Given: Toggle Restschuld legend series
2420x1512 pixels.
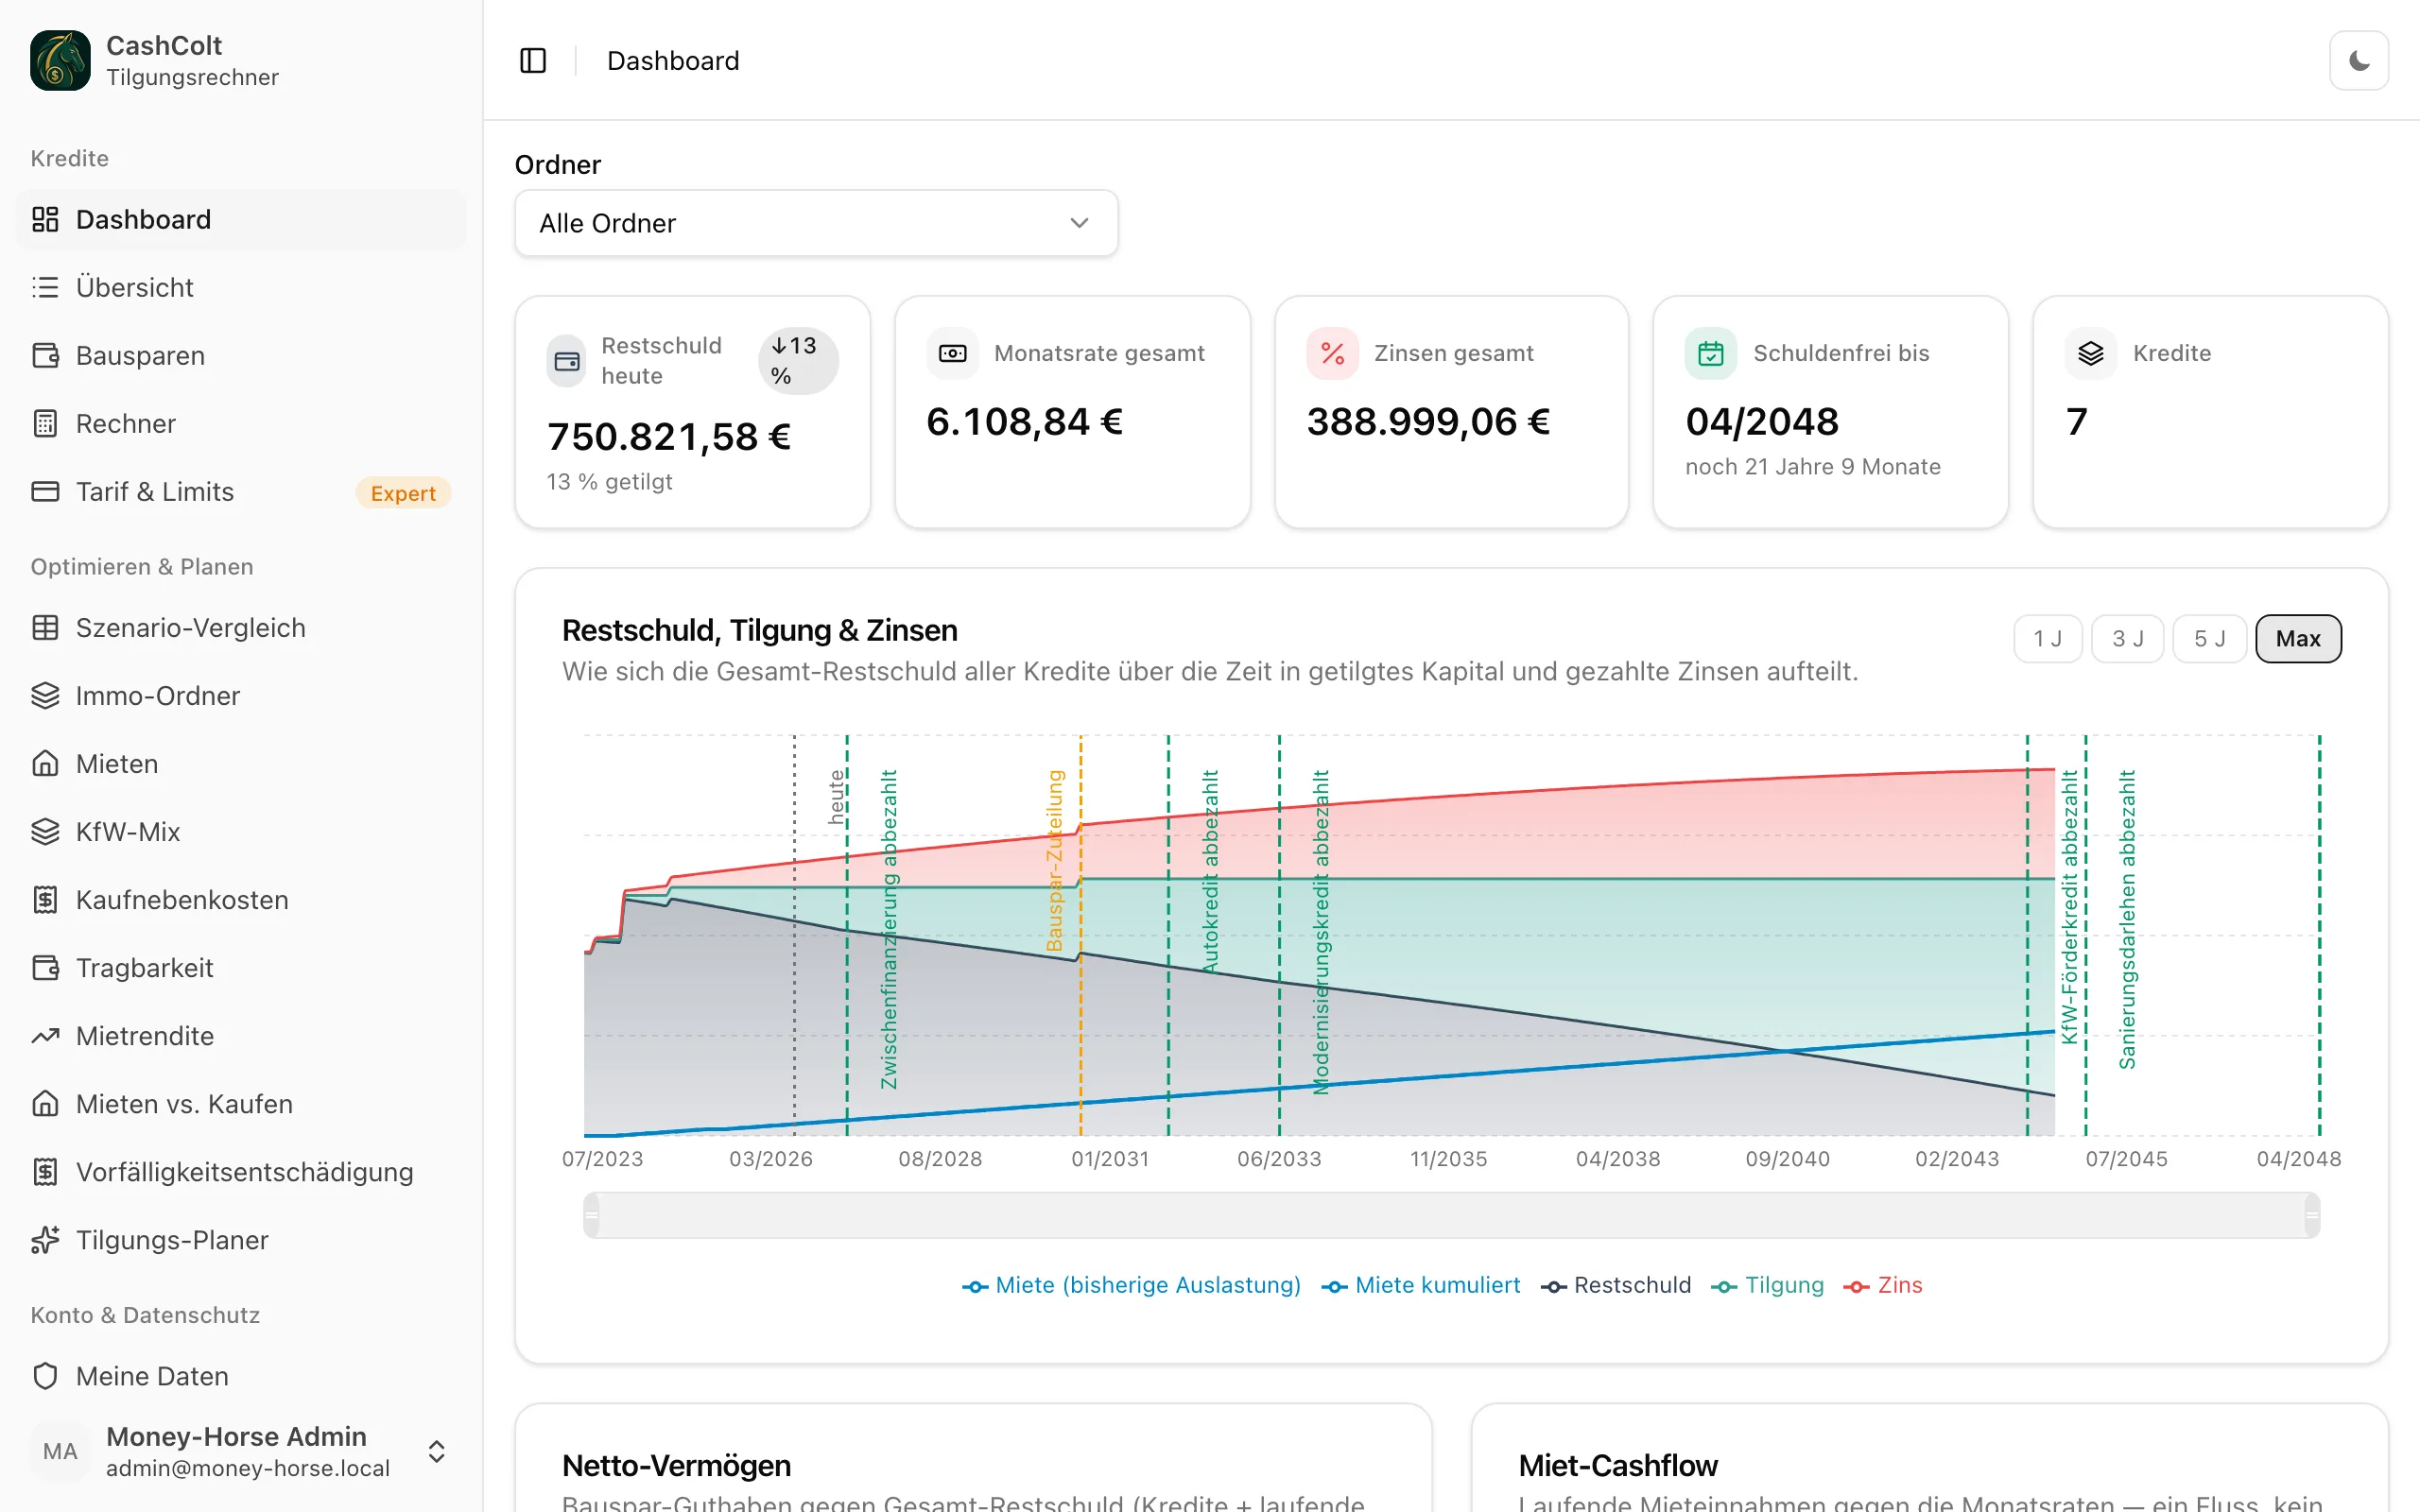Looking at the screenshot, I should pos(1616,1285).
